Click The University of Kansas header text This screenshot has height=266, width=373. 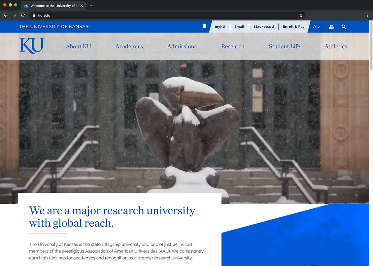[54, 27]
